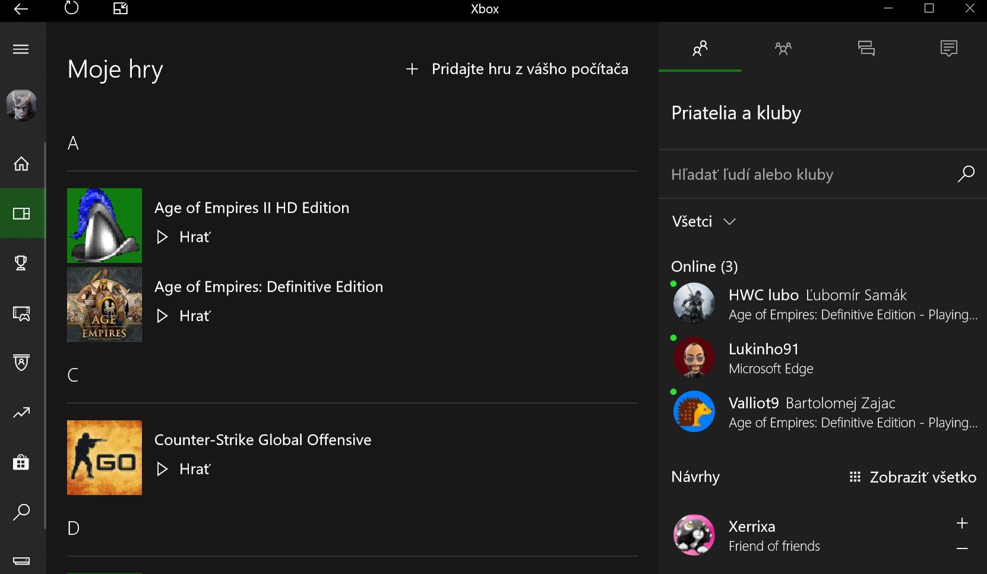Play Age of Empires II HD Edition
The width and height of the screenshot is (987, 574).
[x=183, y=237]
